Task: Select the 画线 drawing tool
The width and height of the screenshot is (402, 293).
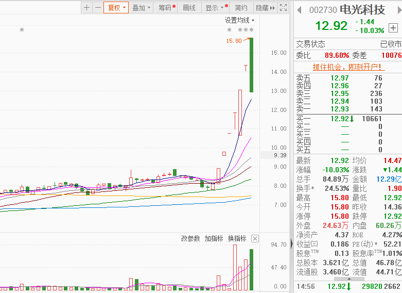Action: click(189, 7)
